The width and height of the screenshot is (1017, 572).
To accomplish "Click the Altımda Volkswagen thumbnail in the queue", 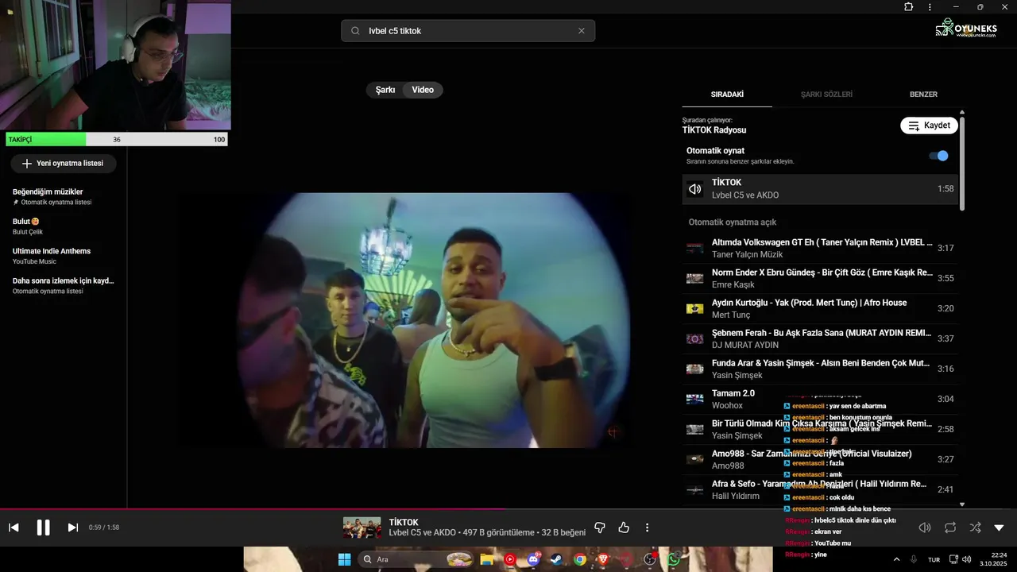I will [695, 248].
